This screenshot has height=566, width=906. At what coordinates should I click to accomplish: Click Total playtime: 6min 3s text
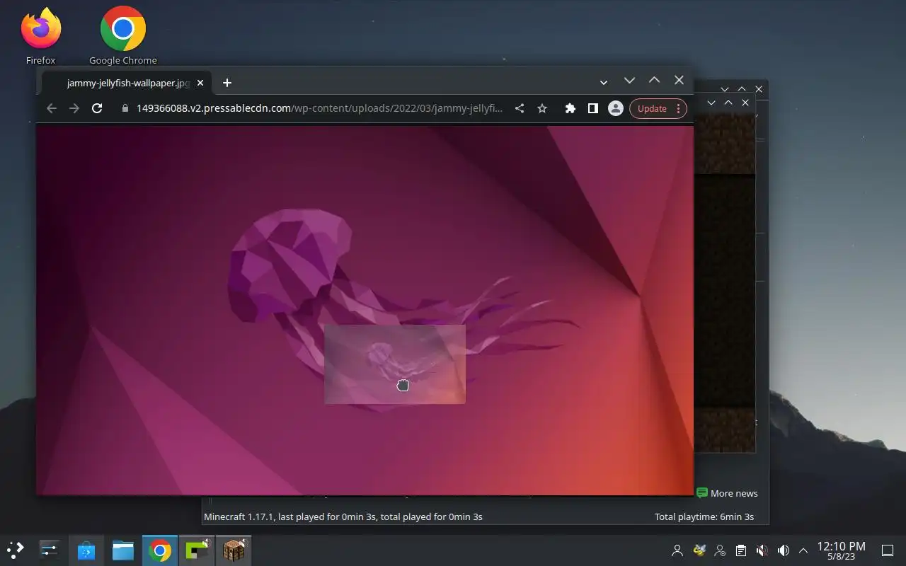[704, 516]
